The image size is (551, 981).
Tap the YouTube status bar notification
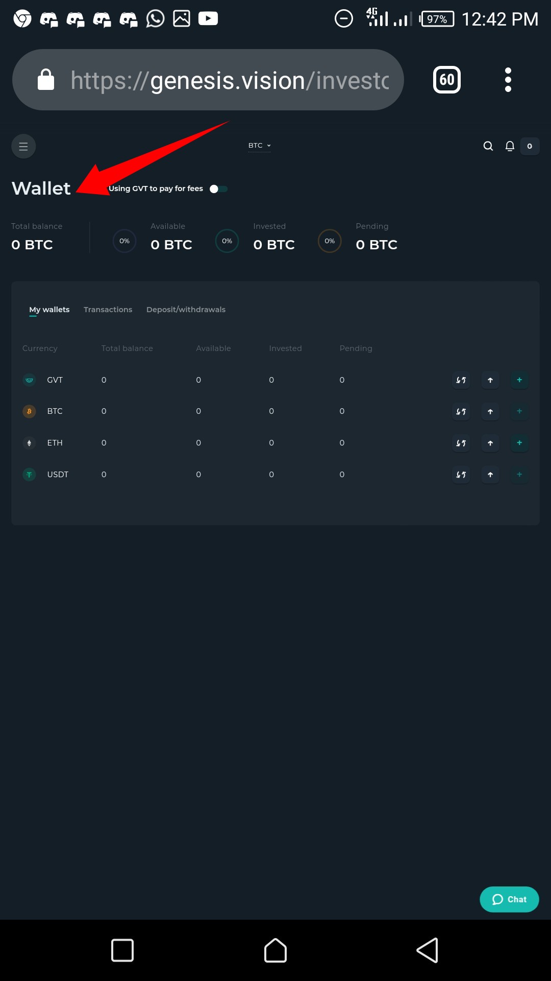coord(208,18)
